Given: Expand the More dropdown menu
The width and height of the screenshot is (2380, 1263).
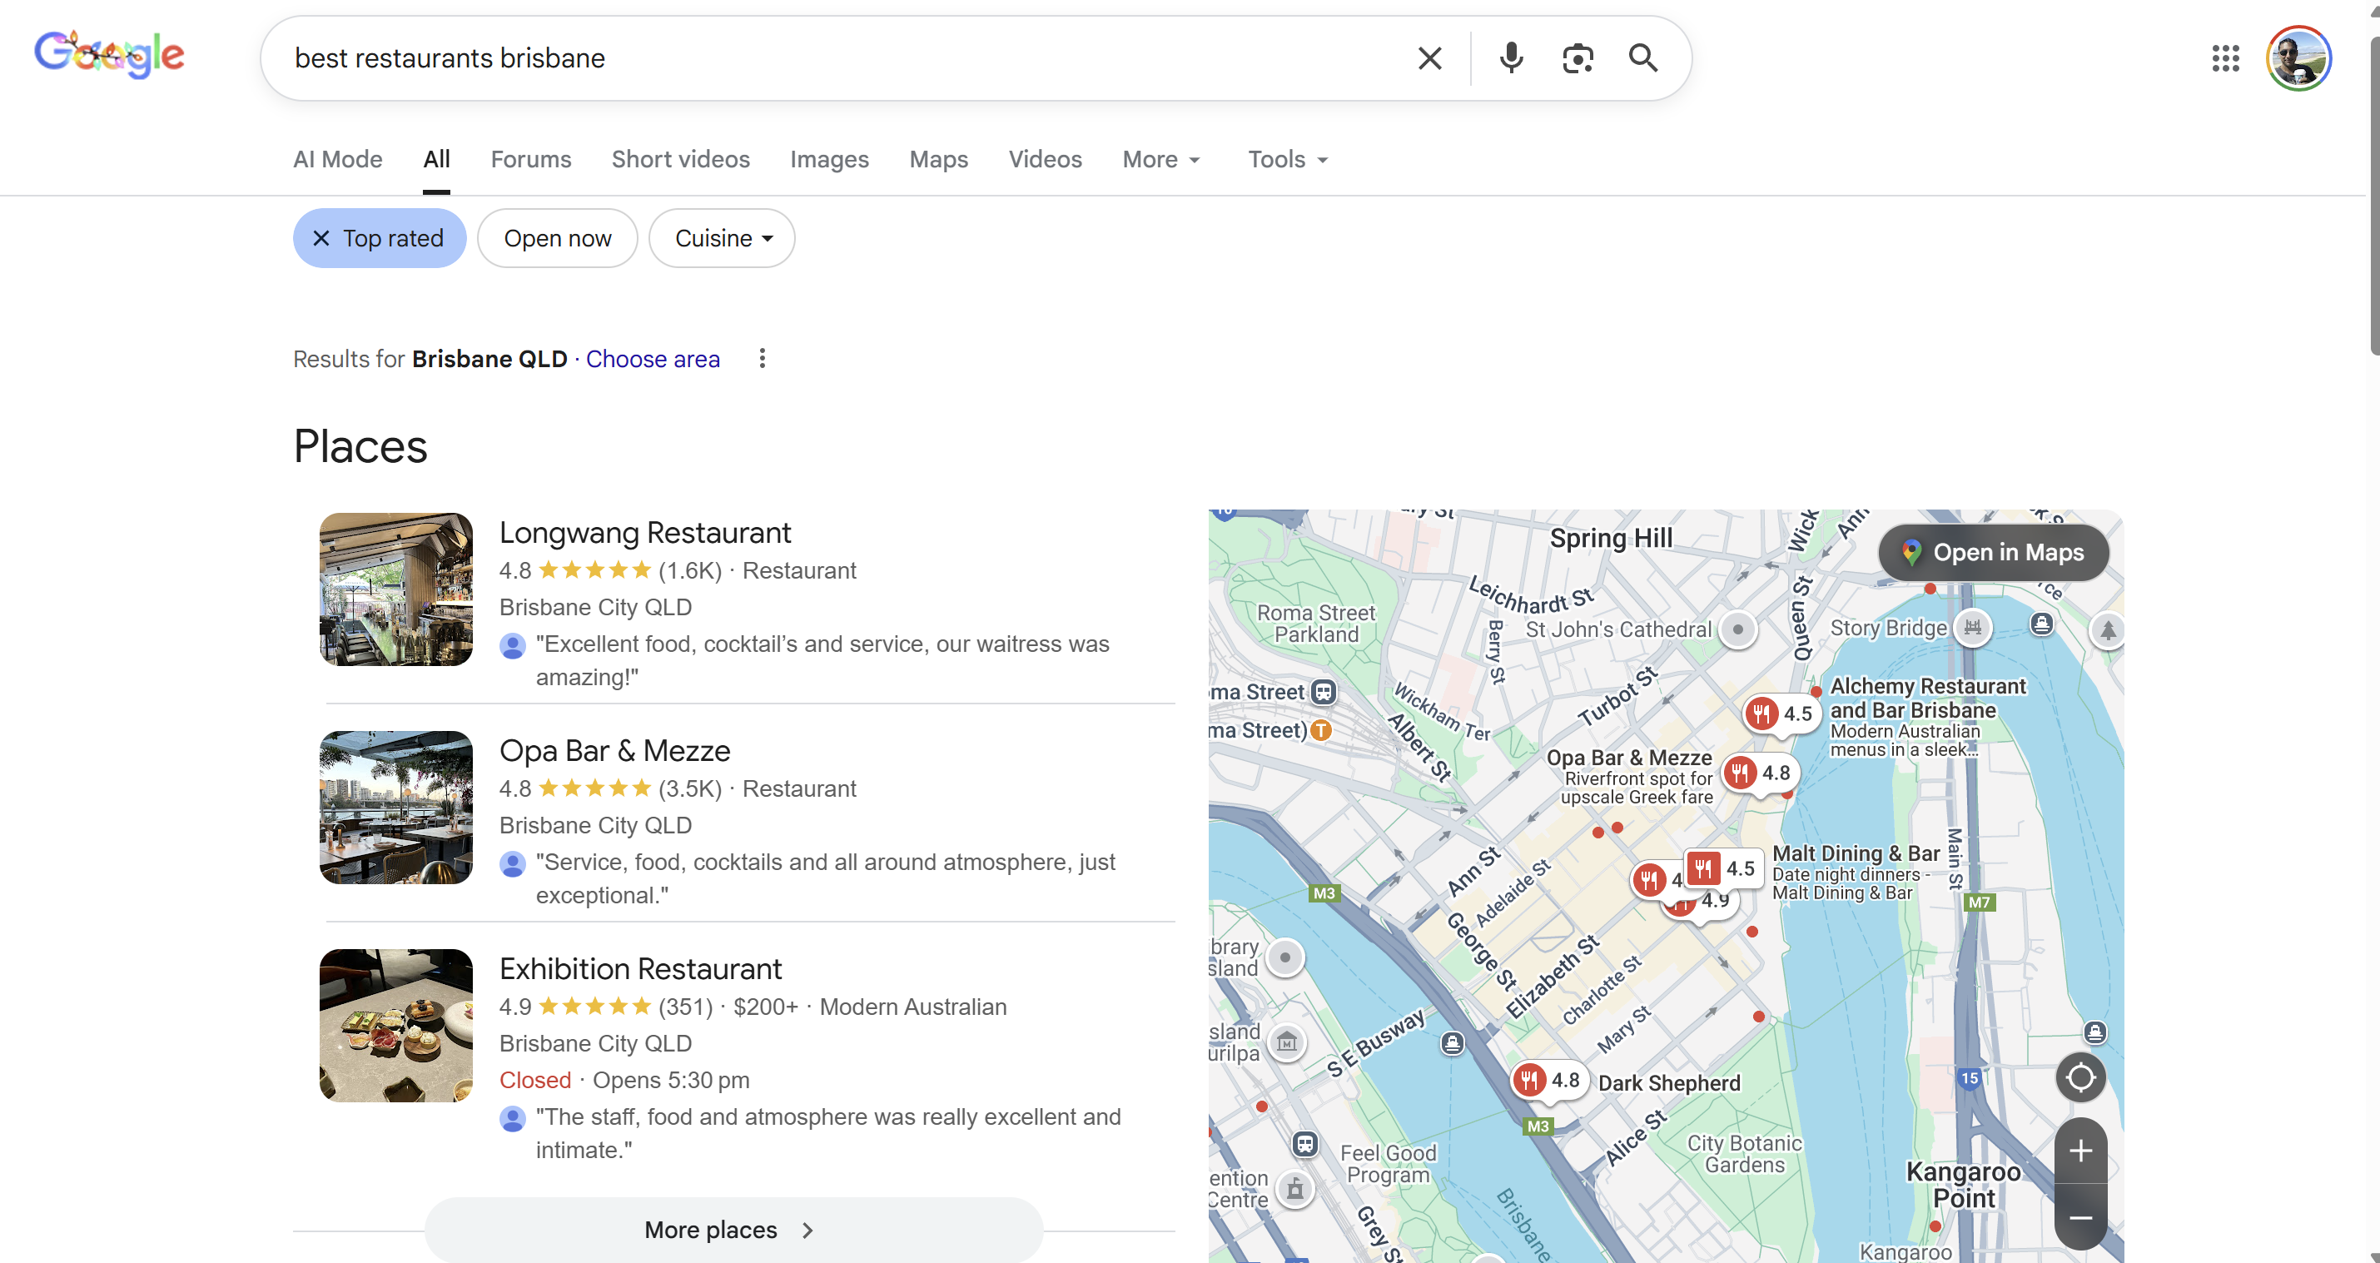Looking at the screenshot, I should [x=1161, y=159].
